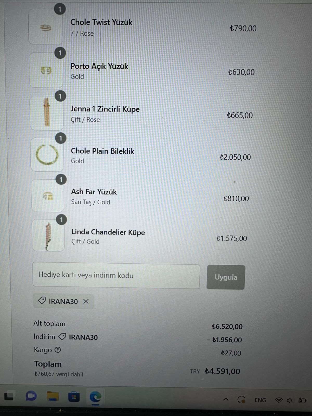Open File Explorer from the taskbar

coord(53,397)
